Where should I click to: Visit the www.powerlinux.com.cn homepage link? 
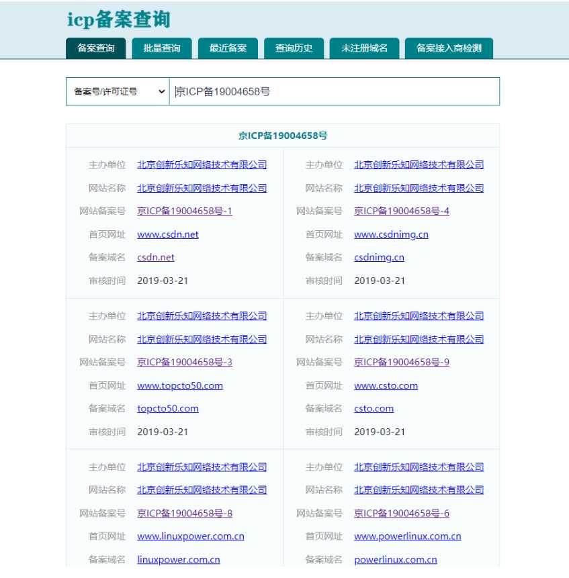point(408,536)
